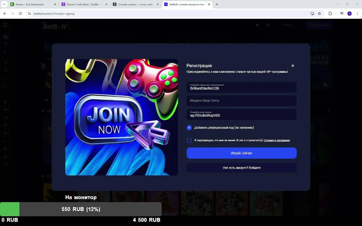Close the Онлайн-казино tab

(157, 4)
